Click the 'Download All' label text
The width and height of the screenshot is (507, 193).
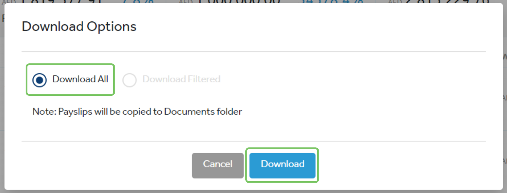pyautogui.click(x=80, y=79)
